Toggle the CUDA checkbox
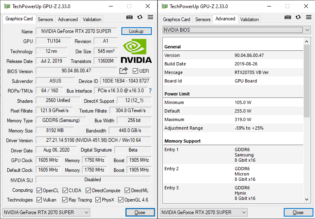 click(x=65, y=190)
